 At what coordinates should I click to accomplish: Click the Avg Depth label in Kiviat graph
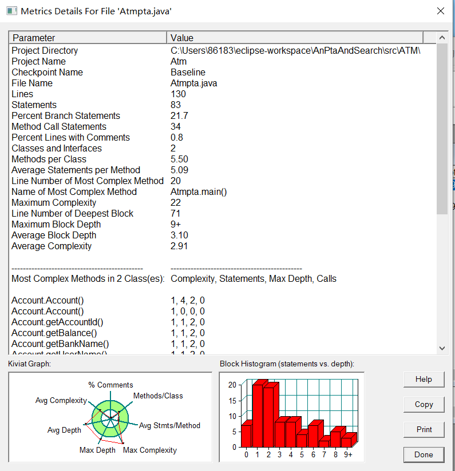(x=64, y=430)
